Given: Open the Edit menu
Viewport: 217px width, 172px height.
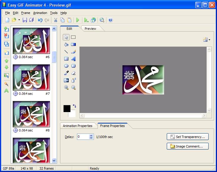Looking at the screenshot, I should click(x=15, y=13).
